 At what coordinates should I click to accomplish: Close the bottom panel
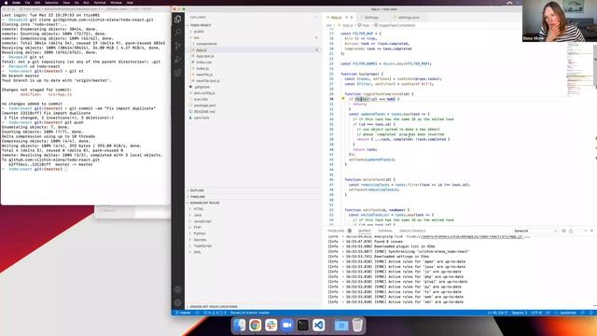(591, 231)
